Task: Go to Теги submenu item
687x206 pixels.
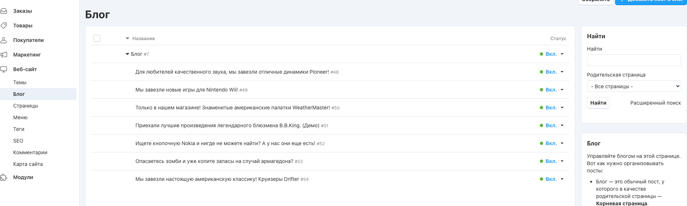Action: [x=19, y=129]
